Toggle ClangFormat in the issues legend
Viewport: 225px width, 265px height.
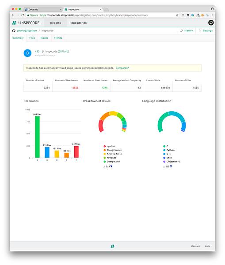pos(112,150)
